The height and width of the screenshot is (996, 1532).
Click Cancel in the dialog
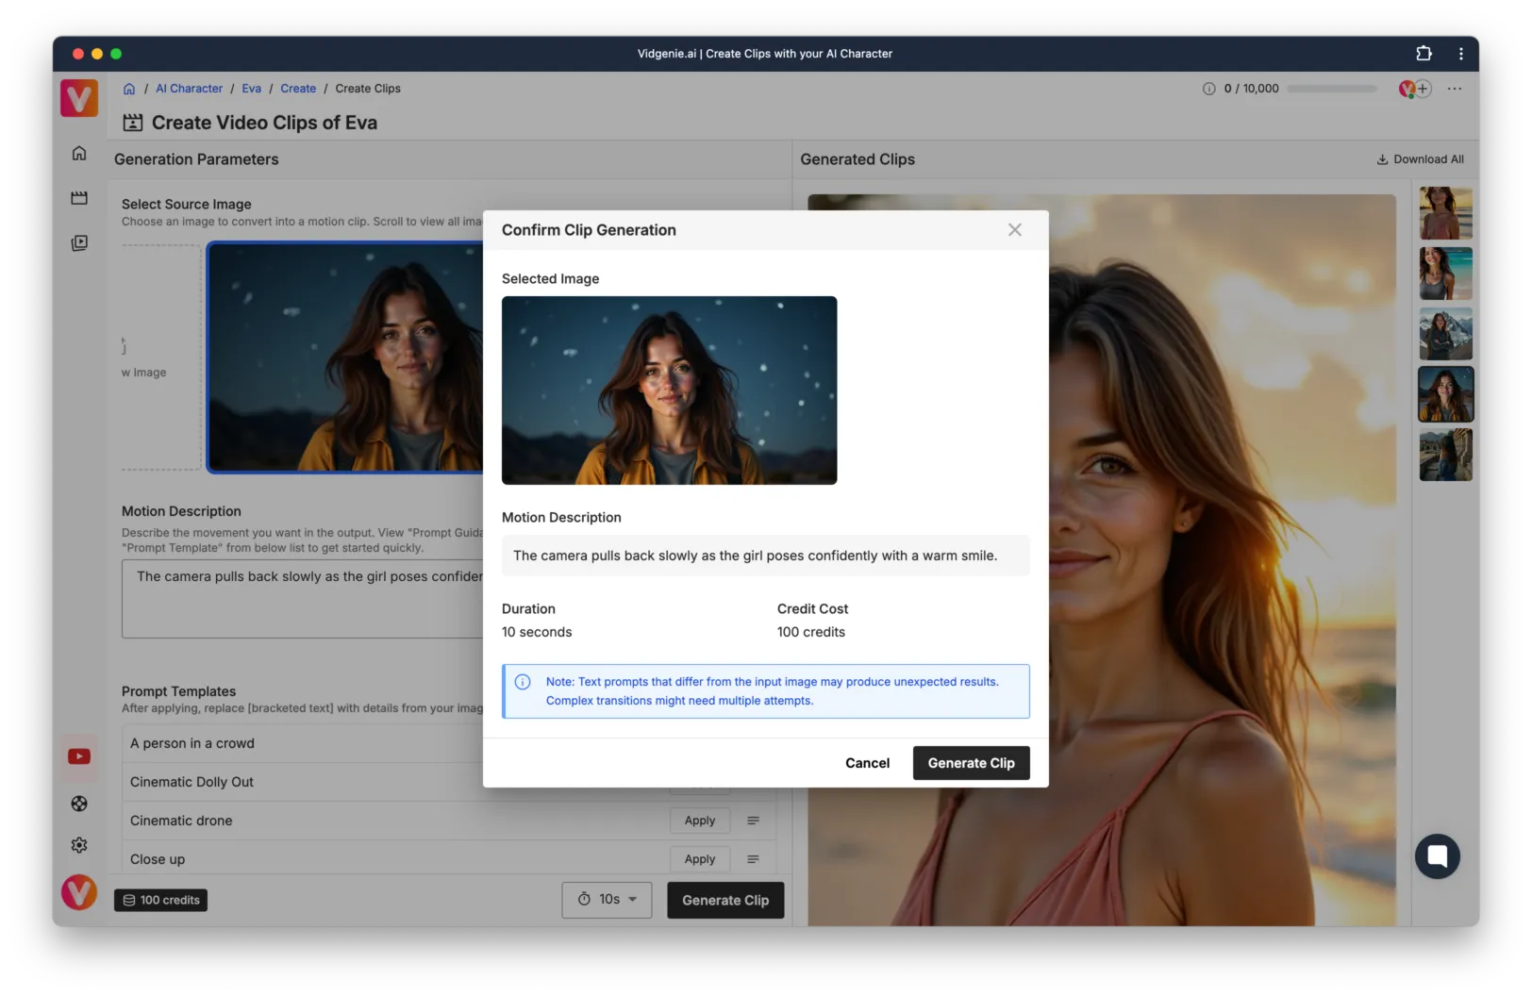pos(867,763)
